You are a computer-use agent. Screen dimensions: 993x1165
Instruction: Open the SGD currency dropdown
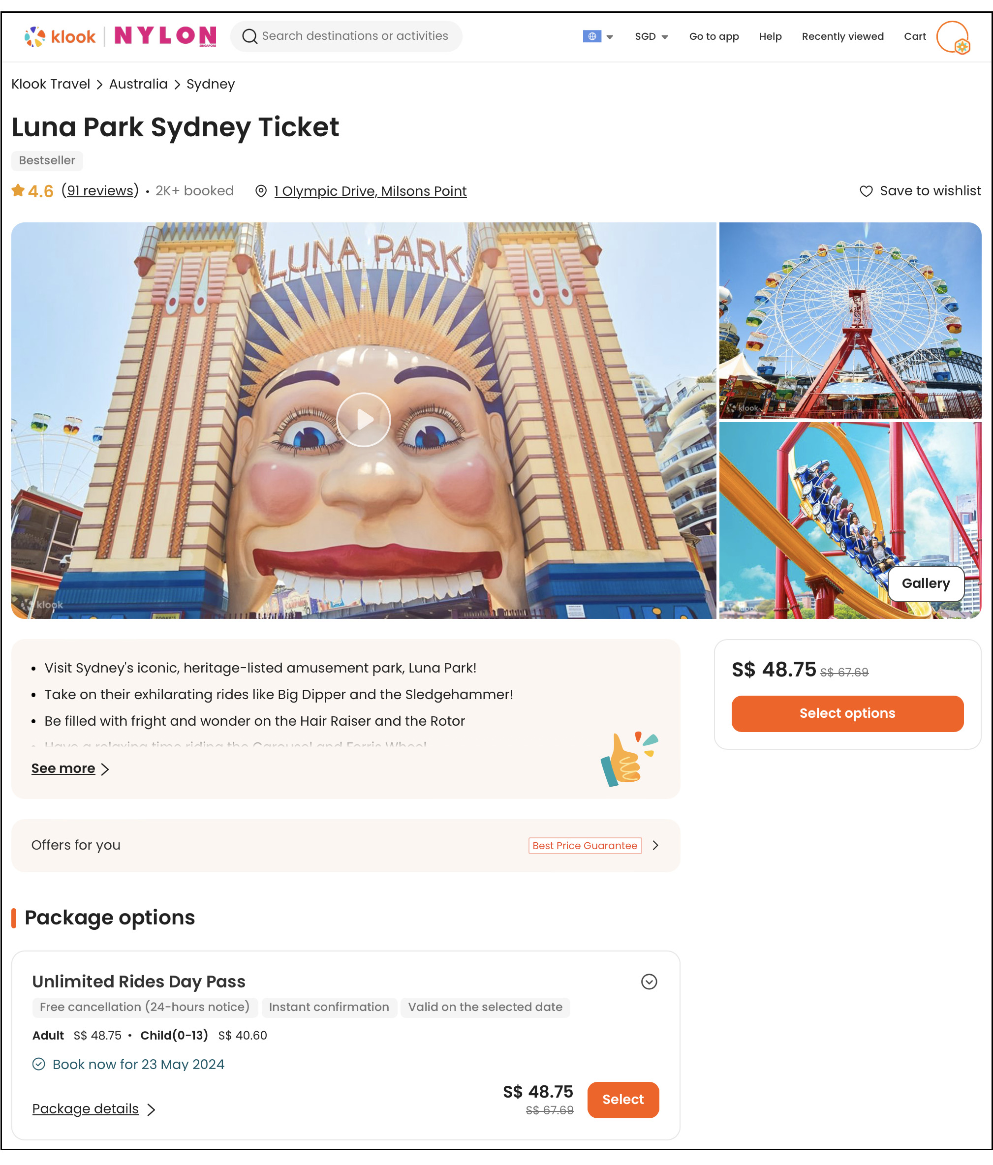point(651,36)
